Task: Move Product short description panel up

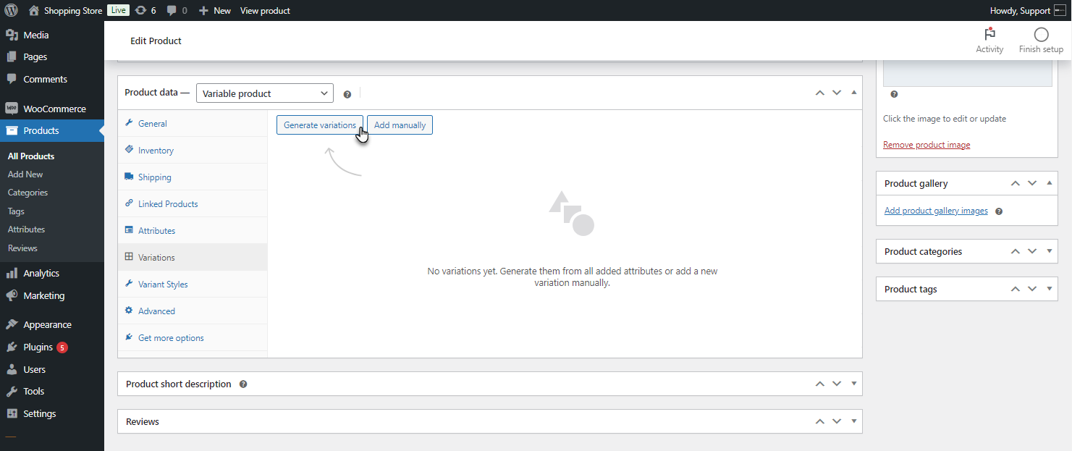Action: (819, 384)
